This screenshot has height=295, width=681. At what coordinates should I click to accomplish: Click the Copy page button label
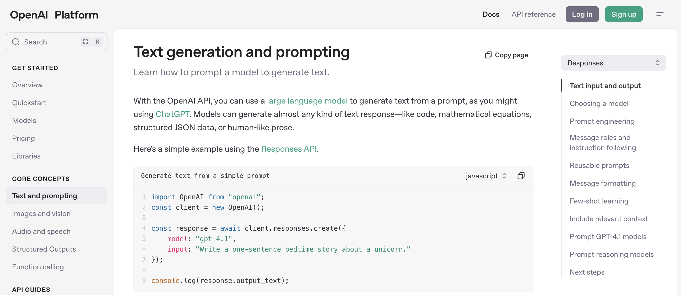(x=511, y=55)
